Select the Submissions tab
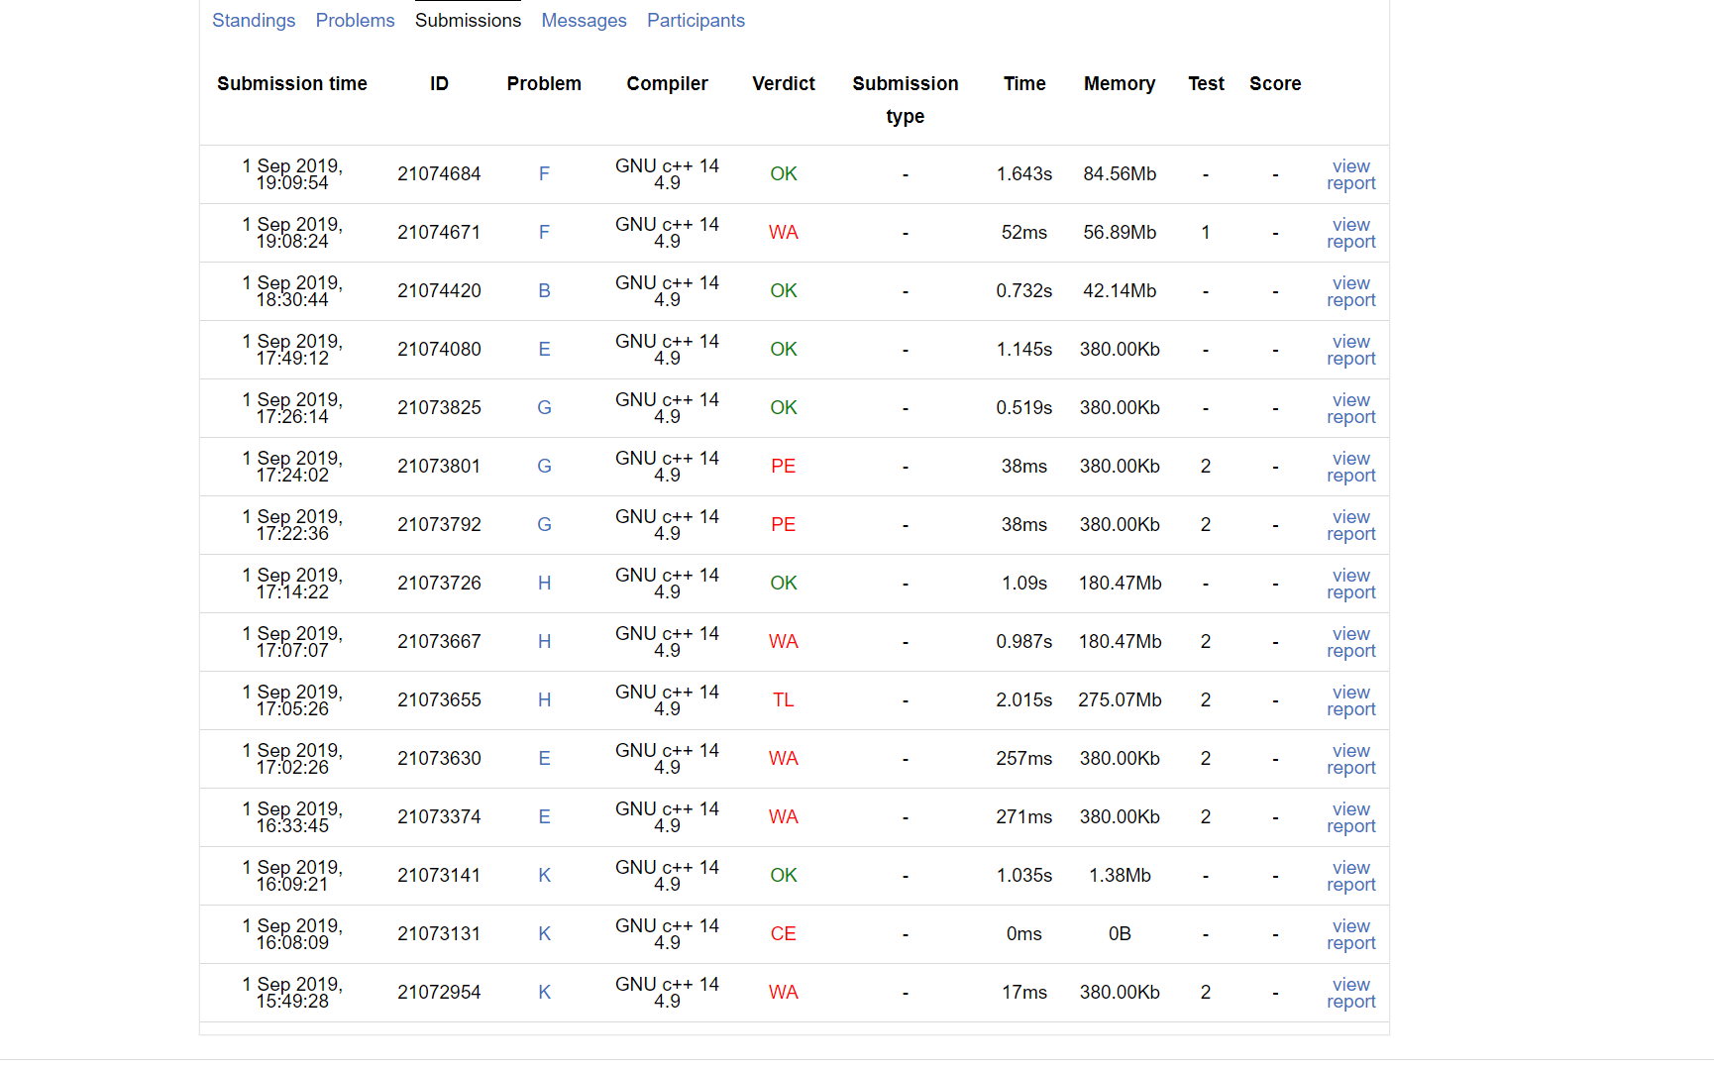The height and width of the screenshot is (1070, 1714). [x=468, y=21]
